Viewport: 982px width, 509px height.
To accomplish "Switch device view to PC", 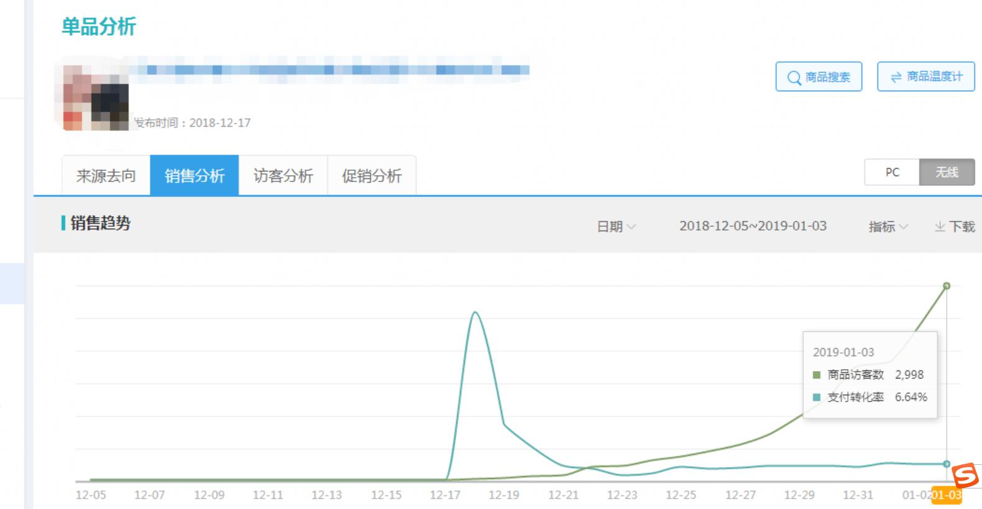I will (x=892, y=172).
